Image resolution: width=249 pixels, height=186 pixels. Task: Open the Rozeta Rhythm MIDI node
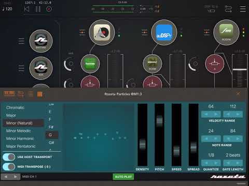[x=41, y=41]
